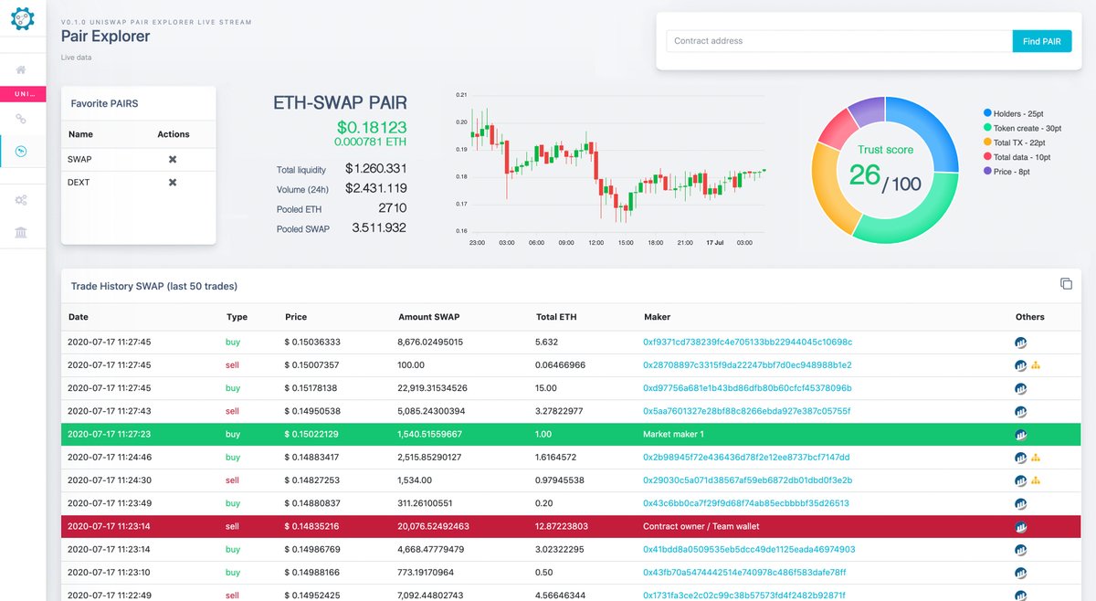Open maker address 0xd97756a681e1b43bd...
The height and width of the screenshot is (601, 1096).
[x=747, y=388]
